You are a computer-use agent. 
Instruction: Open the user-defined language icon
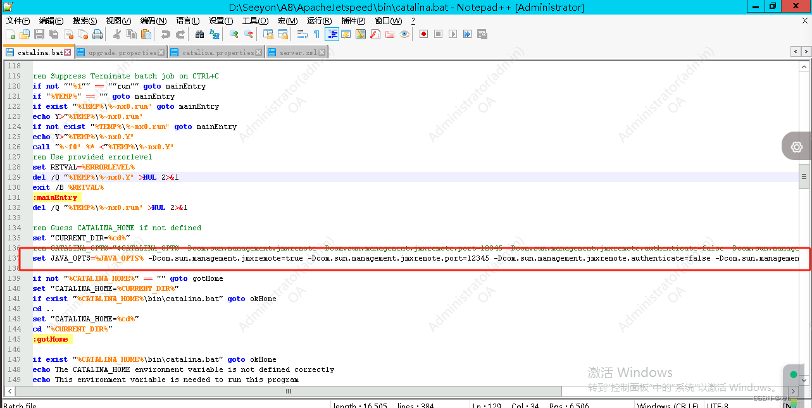click(x=346, y=34)
